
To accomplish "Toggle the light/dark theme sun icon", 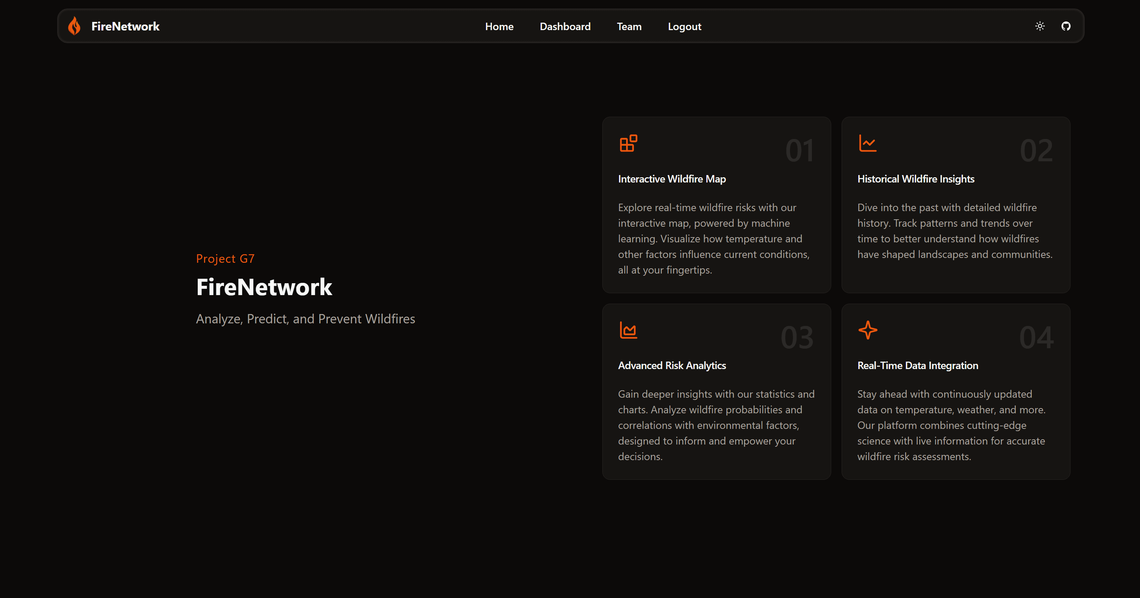I will pos(1040,26).
